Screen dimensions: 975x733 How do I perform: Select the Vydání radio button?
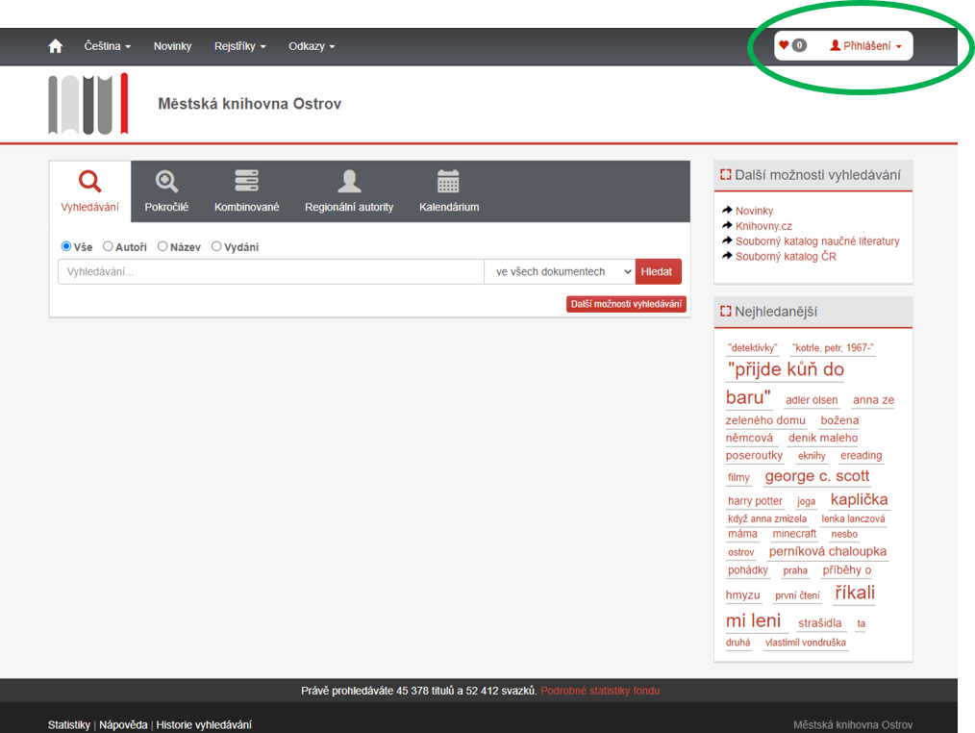point(216,246)
